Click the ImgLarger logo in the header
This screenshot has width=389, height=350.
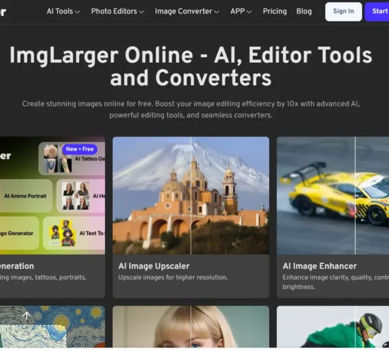click(x=3, y=12)
